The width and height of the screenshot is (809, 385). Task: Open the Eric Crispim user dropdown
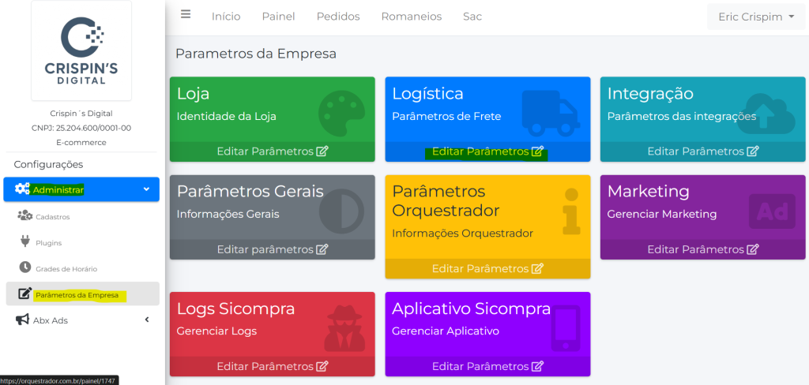coord(755,17)
